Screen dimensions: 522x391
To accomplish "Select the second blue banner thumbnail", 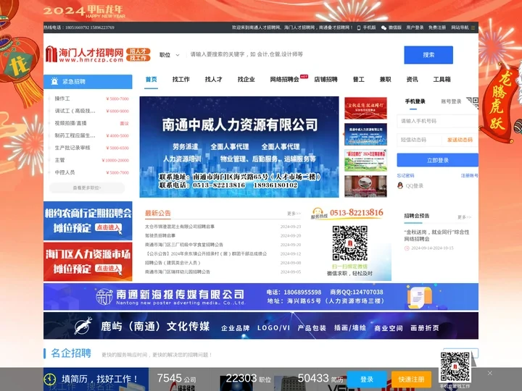I will 365,135.
